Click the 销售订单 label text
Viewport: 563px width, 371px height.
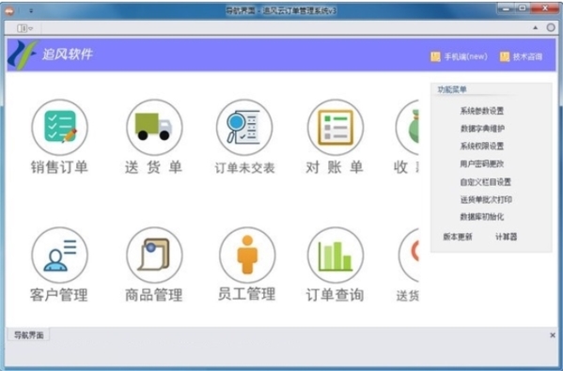pos(59,167)
